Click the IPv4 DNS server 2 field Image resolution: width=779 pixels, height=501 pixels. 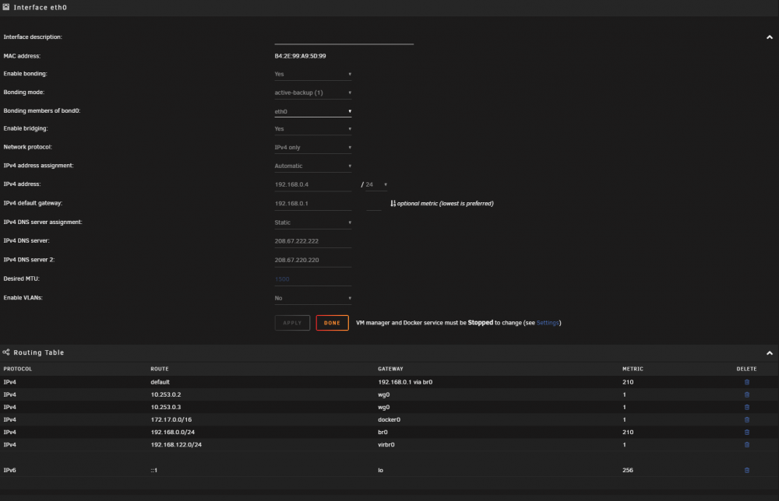point(313,260)
